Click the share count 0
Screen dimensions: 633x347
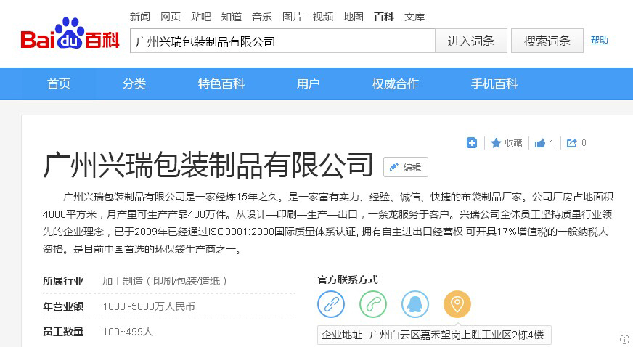click(x=584, y=143)
